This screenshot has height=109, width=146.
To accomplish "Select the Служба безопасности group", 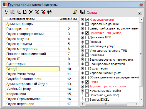I will click(33, 79).
